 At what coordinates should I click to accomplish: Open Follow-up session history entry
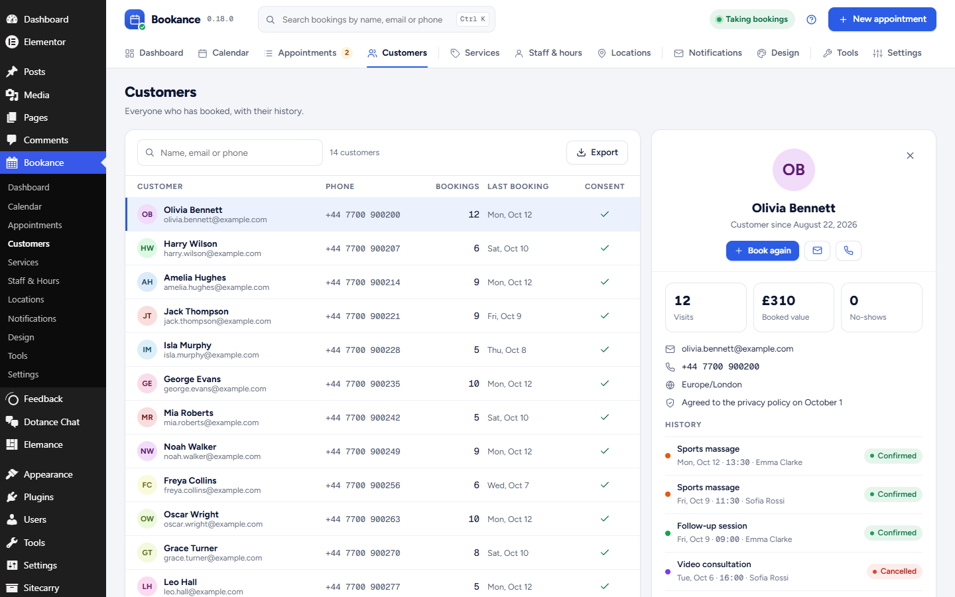coord(793,533)
